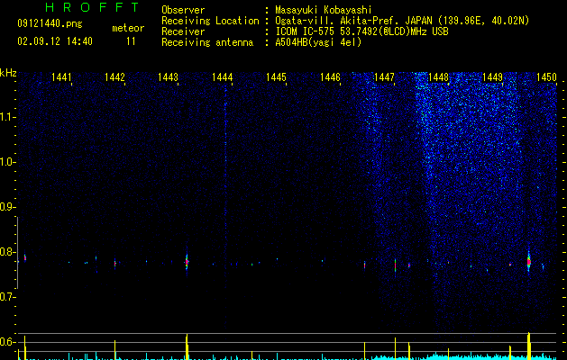Click the 1447 time marker

click(384, 77)
